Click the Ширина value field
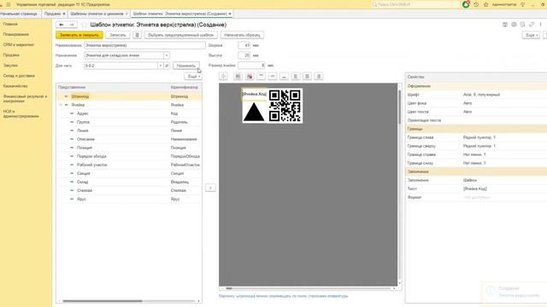Image resolution: width=547 pixels, height=307 pixels. [244, 45]
